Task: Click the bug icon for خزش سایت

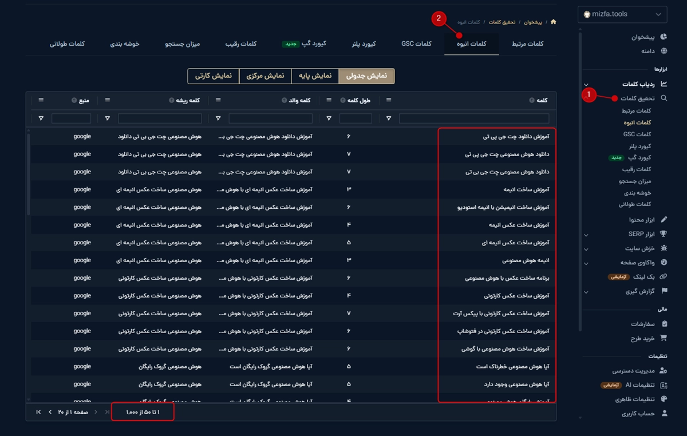Action: coord(664,248)
